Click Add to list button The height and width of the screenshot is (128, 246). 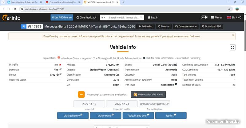145,26
